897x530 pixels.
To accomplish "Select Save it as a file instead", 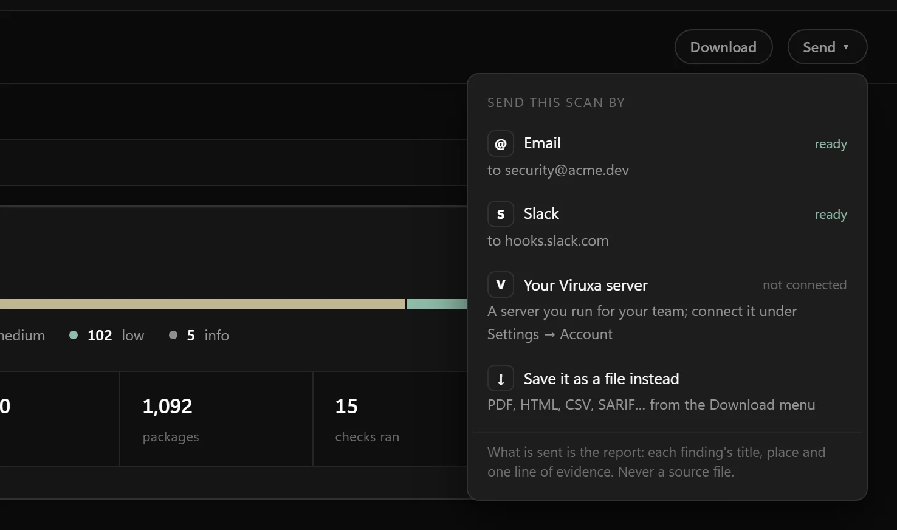I will [x=667, y=390].
